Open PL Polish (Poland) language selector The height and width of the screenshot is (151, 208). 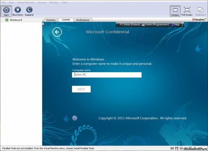(x=130, y=25)
